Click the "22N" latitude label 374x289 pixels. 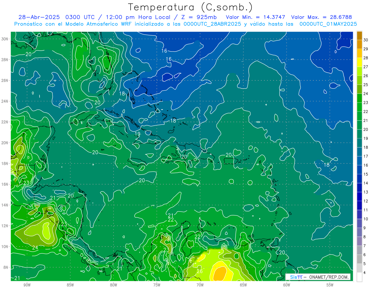pyautogui.click(x=5, y=122)
